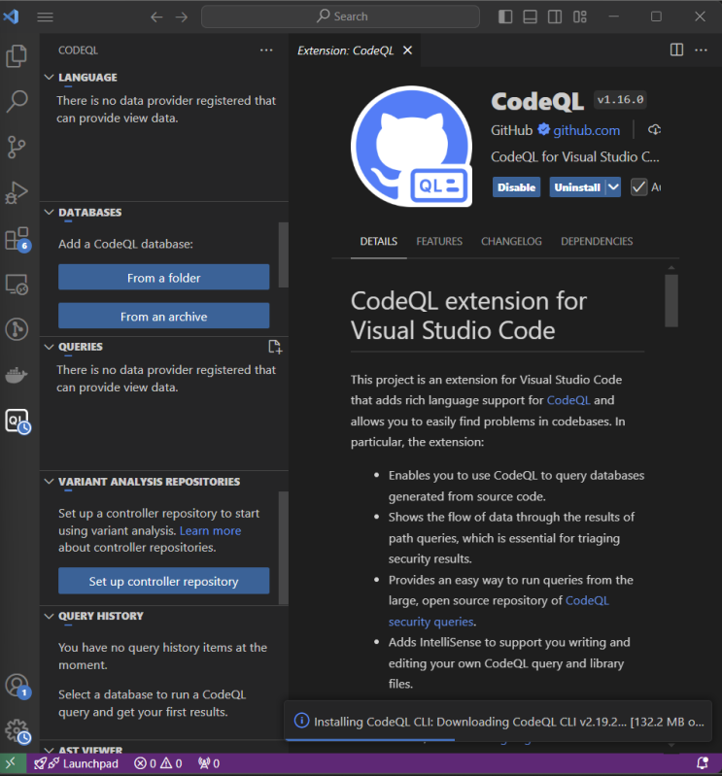
Task: Switch to the DETAILS tab
Action: tap(378, 241)
